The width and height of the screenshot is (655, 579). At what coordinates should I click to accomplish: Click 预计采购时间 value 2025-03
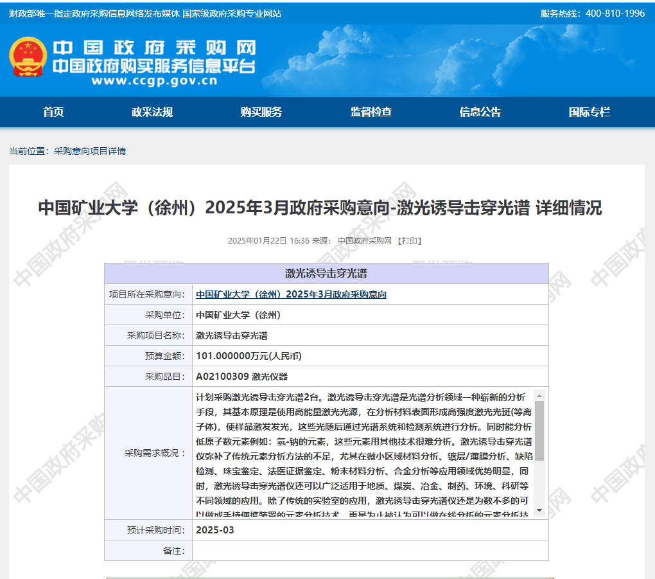[x=214, y=530]
